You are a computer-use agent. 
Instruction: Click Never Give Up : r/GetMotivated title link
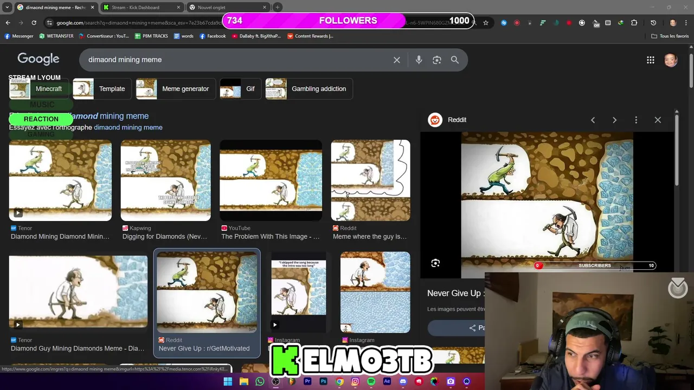coord(204,348)
